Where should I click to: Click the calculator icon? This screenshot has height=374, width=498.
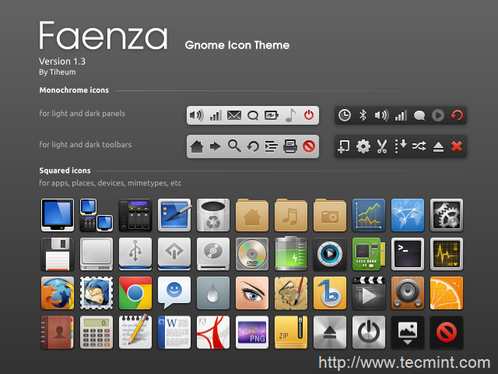pyautogui.click(x=96, y=332)
